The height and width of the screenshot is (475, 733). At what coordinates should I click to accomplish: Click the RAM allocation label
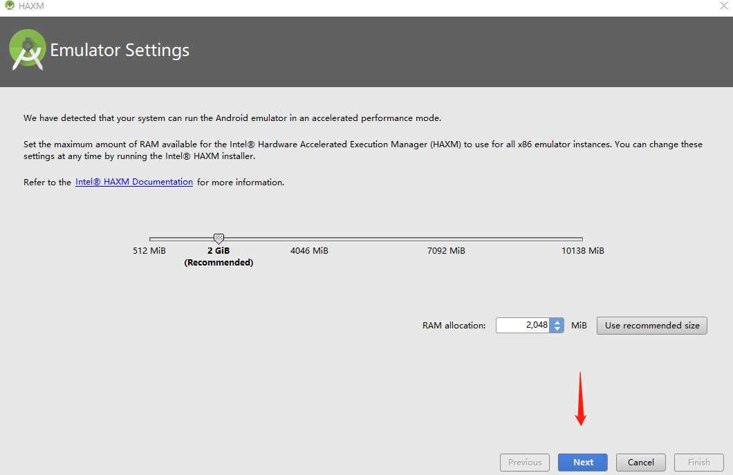[x=454, y=326]
